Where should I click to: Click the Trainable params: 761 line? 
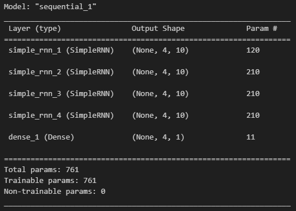click(x=50, y=181)
